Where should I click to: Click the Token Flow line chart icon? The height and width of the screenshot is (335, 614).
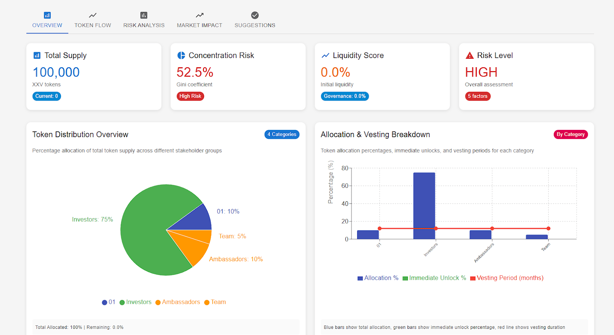(x=92, y=15)
